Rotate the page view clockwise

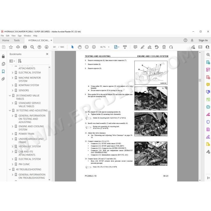(x=171, y=47)
